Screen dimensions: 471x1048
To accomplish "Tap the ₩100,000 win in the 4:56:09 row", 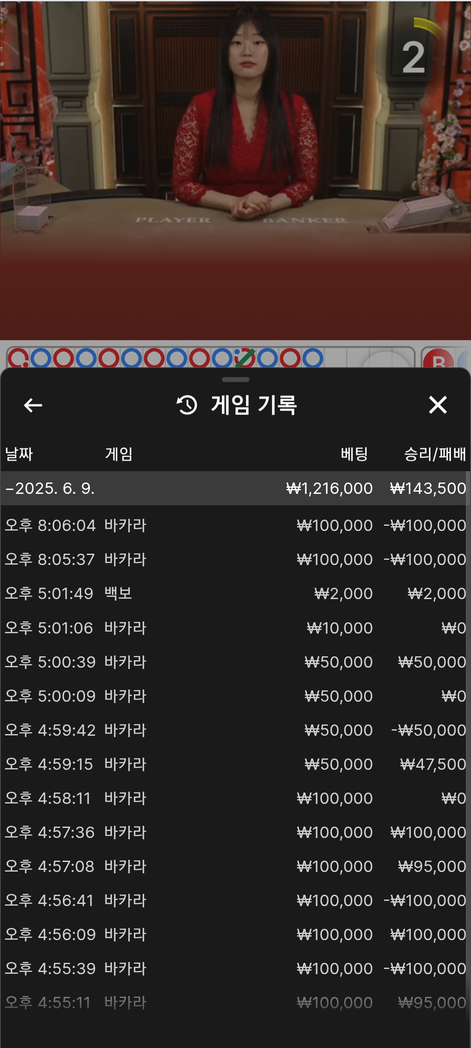I will click(x=428, y=934).
